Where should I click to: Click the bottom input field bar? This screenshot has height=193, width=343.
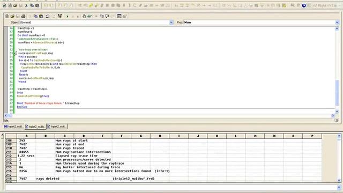coord(171,187)
